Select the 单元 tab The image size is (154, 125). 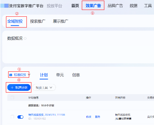click(60, 75)
